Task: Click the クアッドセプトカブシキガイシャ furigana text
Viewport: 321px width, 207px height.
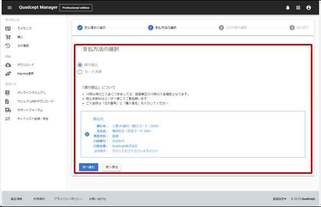Action: click(135, 151)
